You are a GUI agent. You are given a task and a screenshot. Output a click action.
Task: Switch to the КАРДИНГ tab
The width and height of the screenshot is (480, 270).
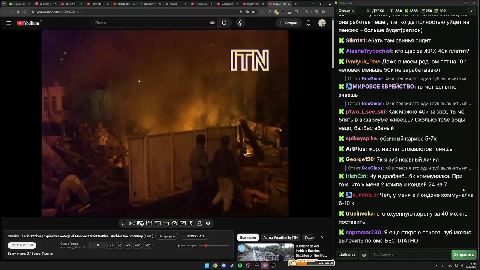point(71,4)
